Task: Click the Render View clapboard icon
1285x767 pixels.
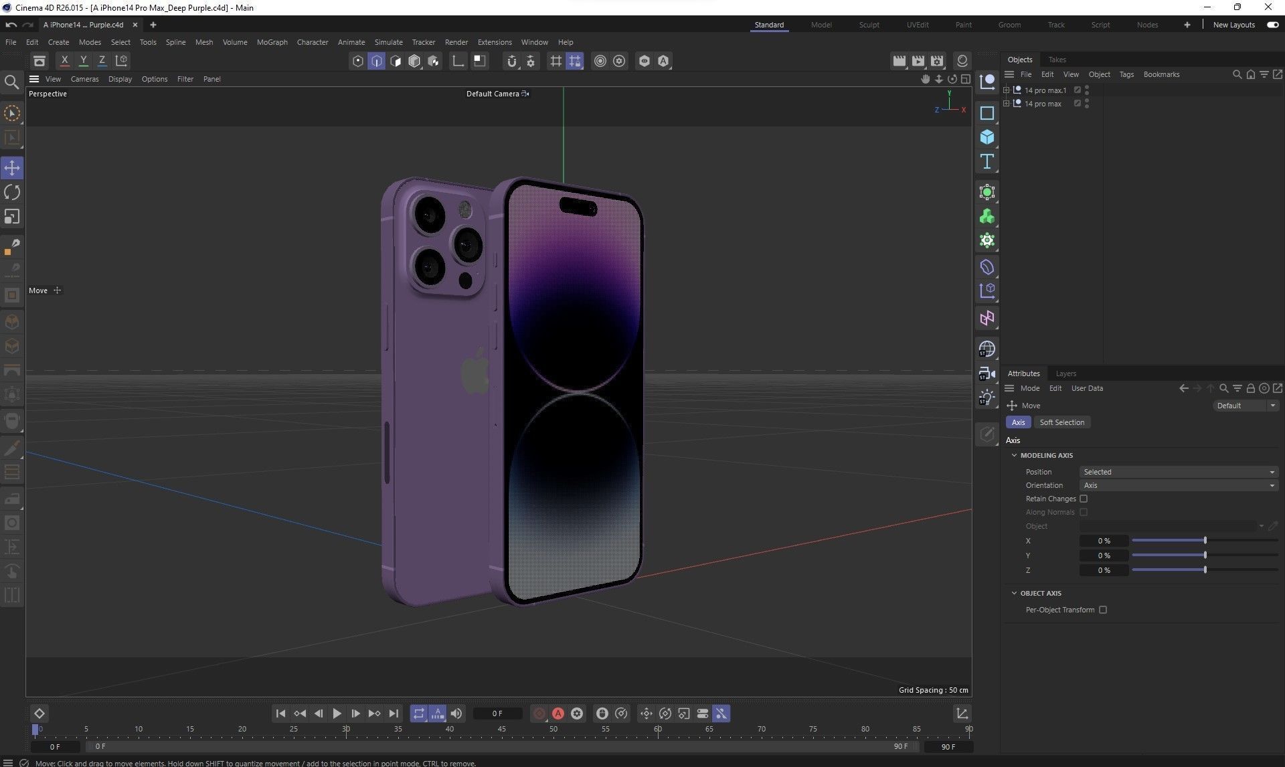Action: click(x=899, y=61)
